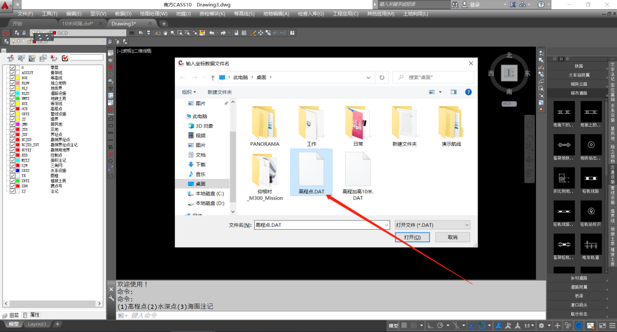Image resolution: width=617 pixels, height=332 pixels.
Task: Click the red color swatch of GCD layer
Action: tap(18, 109)
